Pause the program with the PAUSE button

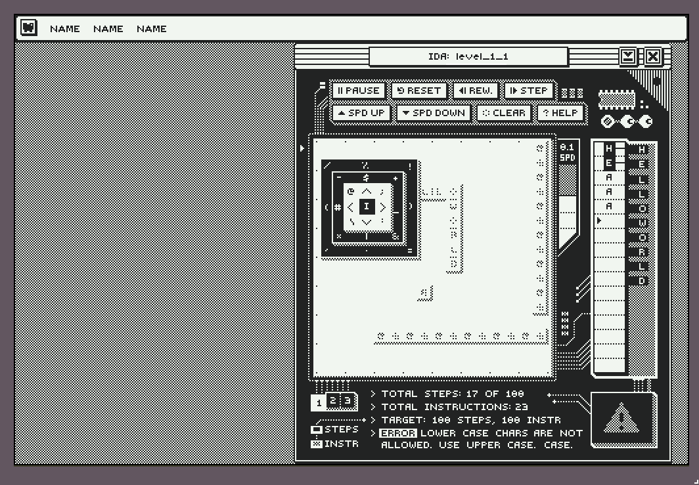click(x=359, y=91)
